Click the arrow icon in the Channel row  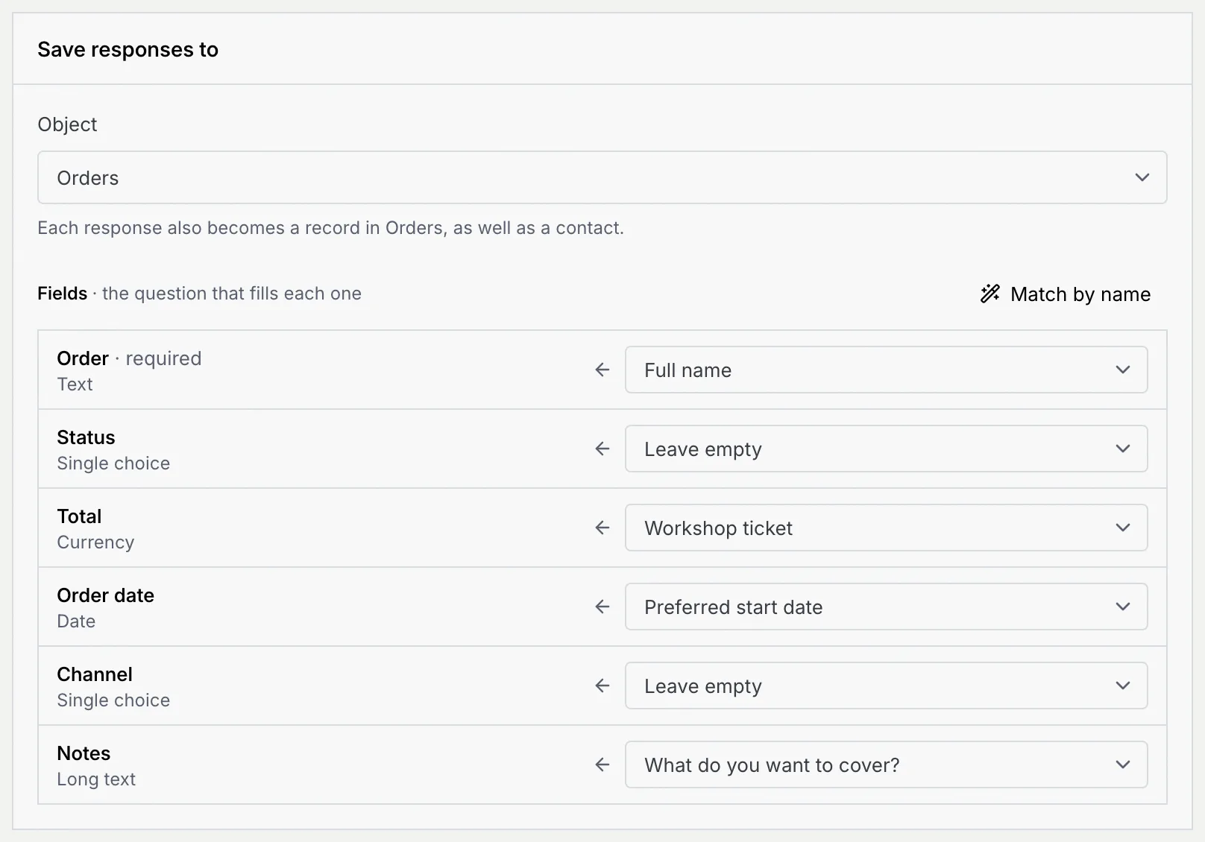pyautogui.click(x=602, y=686)
